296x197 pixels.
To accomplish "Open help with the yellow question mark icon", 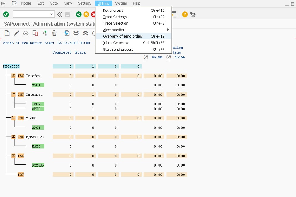I will pyautogui.click(x=185, y=14).
